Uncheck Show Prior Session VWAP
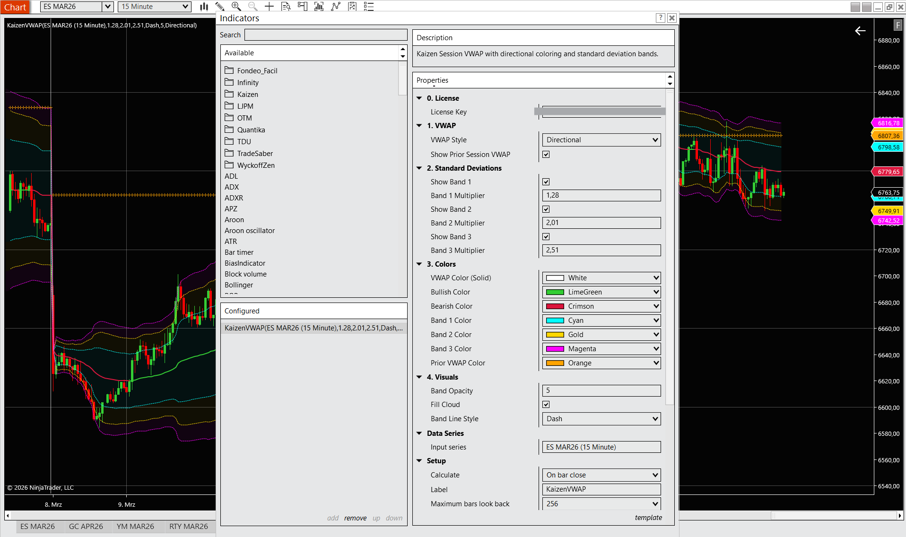906x537 pixels. (546, 154)
